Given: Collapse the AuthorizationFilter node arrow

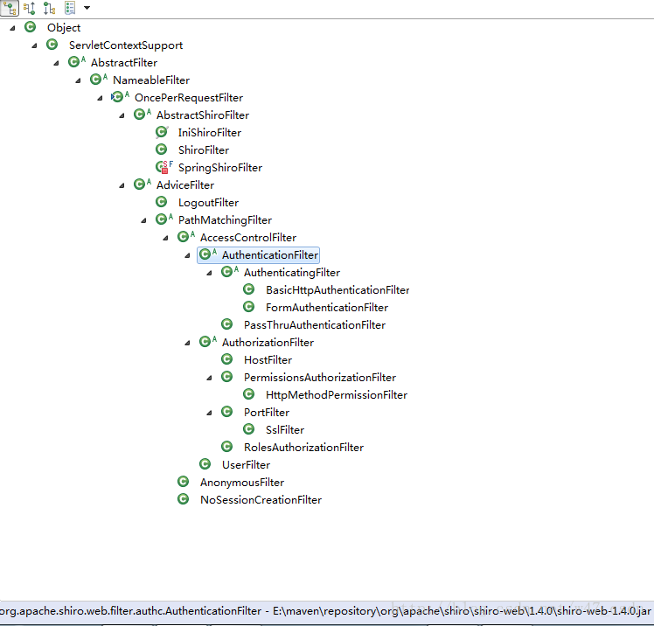Looking at the screenshot, I should pos(187,344).
